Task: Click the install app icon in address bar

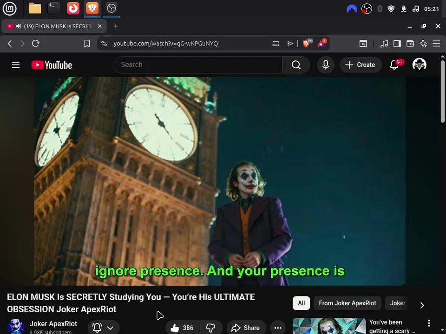Action: 275,44
